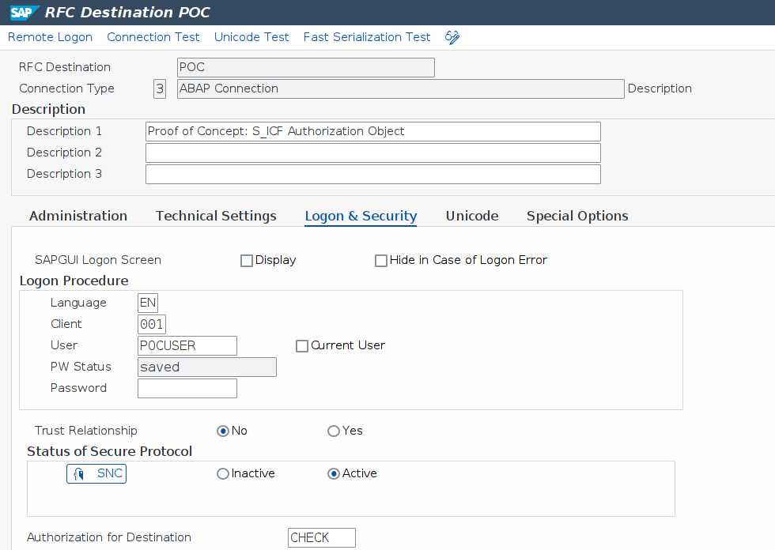Go to the Special Options tab
This screenshot has width=775, height=550.
(x=577, y=216)
